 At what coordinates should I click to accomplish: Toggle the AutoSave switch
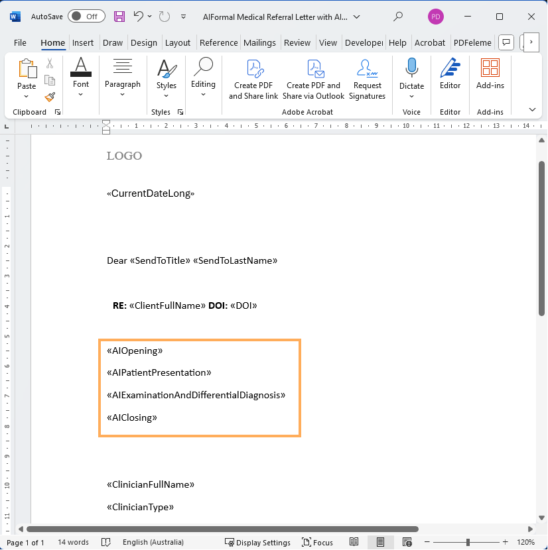86,16
